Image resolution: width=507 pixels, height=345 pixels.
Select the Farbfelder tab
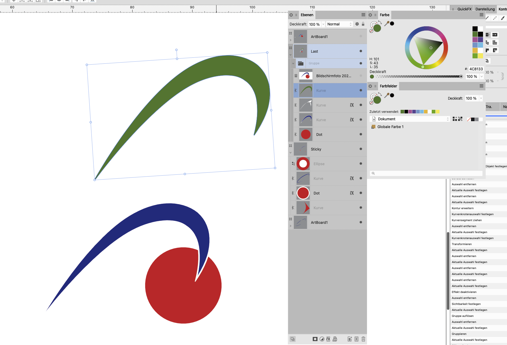(388, 86)
